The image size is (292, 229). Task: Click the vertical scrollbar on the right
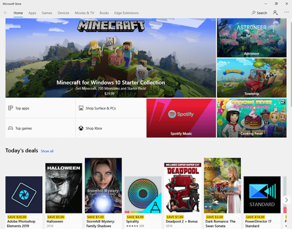pos(291,63)
